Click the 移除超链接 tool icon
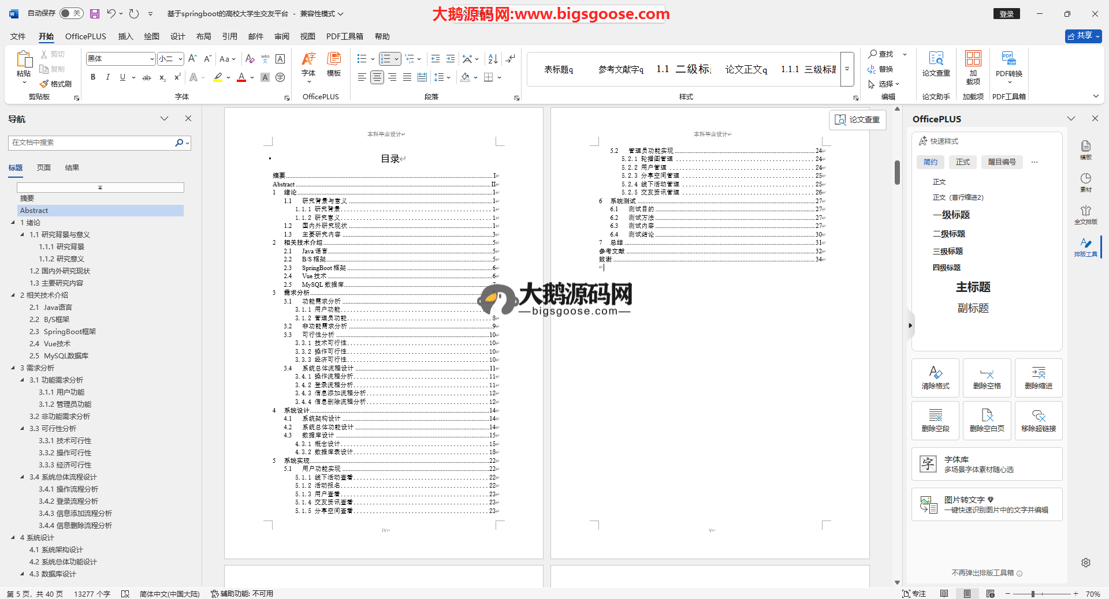1109x599 pixels. (x=1038, y=421)
